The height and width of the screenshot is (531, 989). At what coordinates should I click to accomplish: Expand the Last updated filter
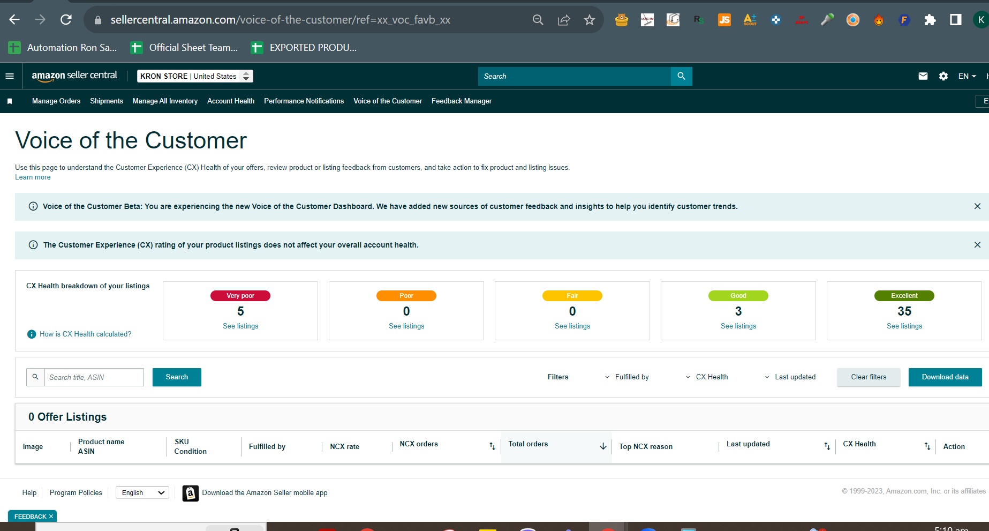[x=790, y=377]
